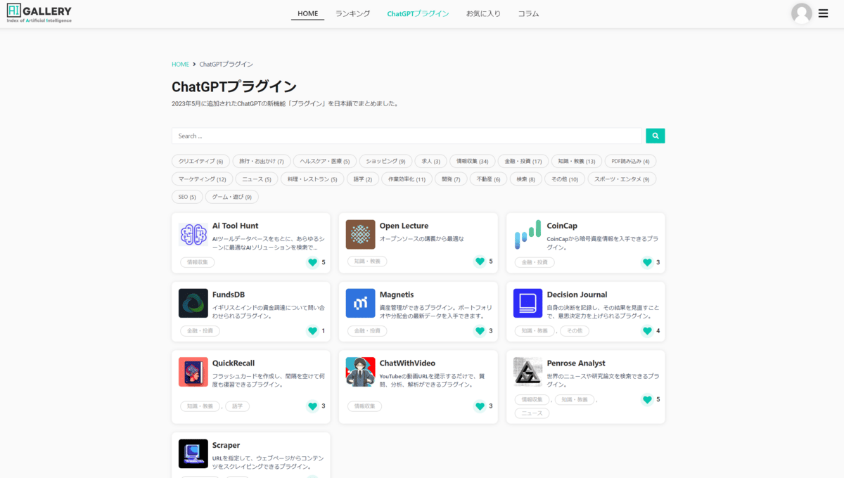The image size is (844, 478).
Task: Filter by 情報収集 (34) tag
Action: (x=472, y=161)
